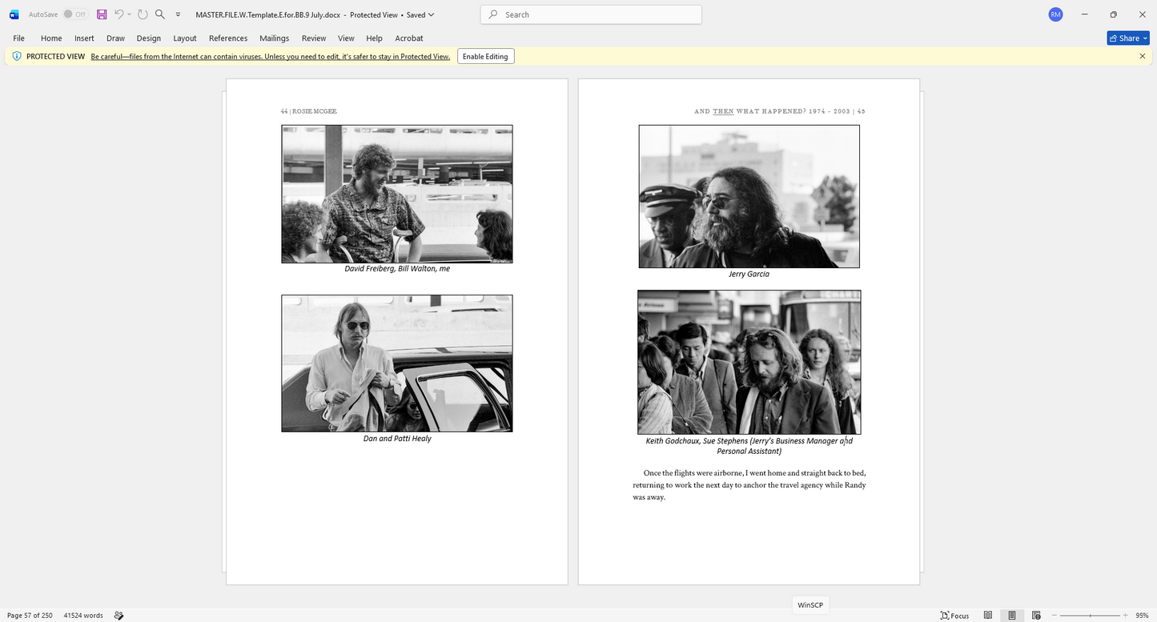Click the 'Be careful—files from the Internet' warning link
Image resolution: width=1157 pixels, height=622 pixels.
pyautogui.click(x=271, y=57)
